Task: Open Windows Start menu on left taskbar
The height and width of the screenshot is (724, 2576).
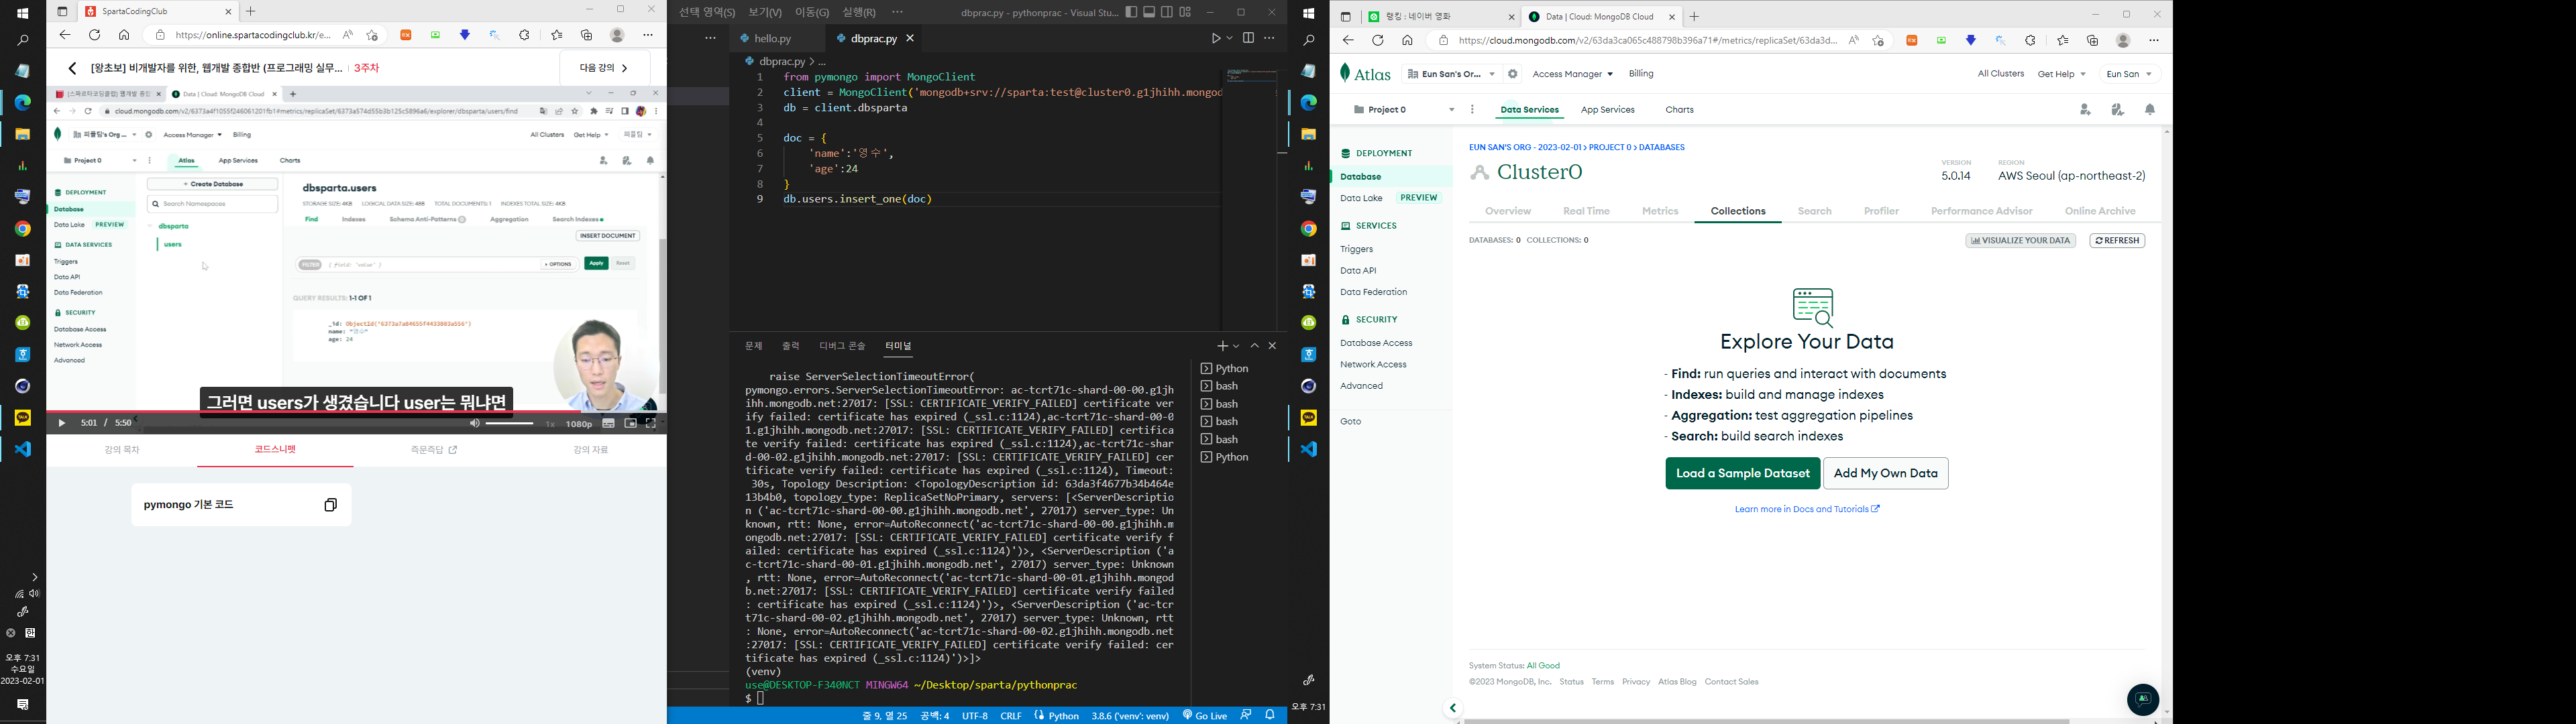Action: click(x=22, y=14)
